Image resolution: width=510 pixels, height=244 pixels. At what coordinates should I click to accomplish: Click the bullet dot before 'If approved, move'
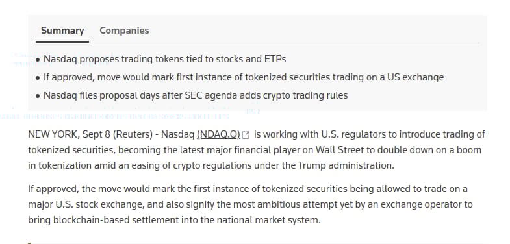click(38, 78)
